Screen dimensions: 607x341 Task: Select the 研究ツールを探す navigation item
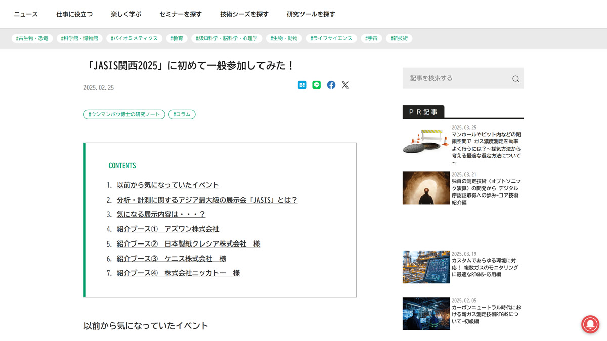[x=311, y=14]
